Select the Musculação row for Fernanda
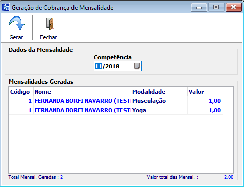 (x=116, y=101)
